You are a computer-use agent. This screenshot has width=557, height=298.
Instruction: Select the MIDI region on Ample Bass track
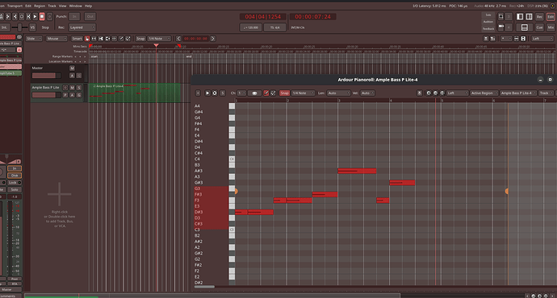coord(135,93)
